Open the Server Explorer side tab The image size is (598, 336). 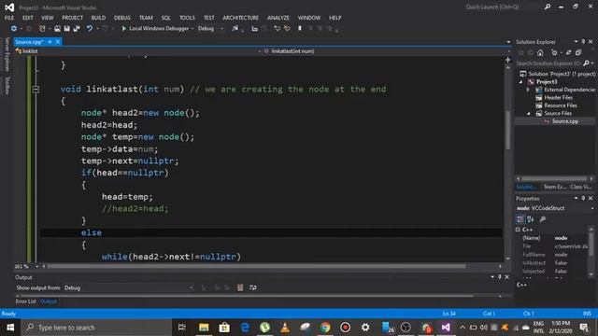7,54
